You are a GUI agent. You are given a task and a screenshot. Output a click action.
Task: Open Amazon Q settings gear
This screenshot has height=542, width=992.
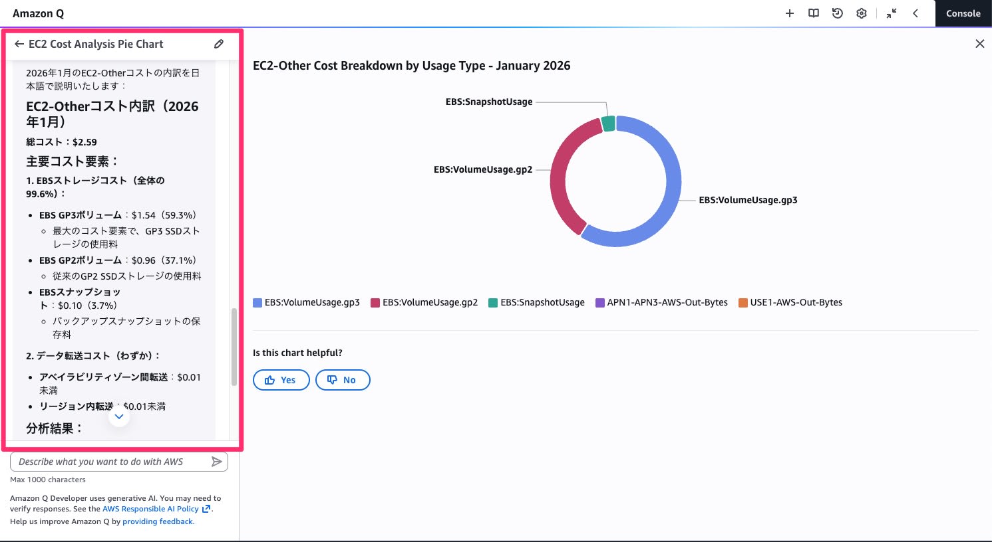(x=862, y=13)
